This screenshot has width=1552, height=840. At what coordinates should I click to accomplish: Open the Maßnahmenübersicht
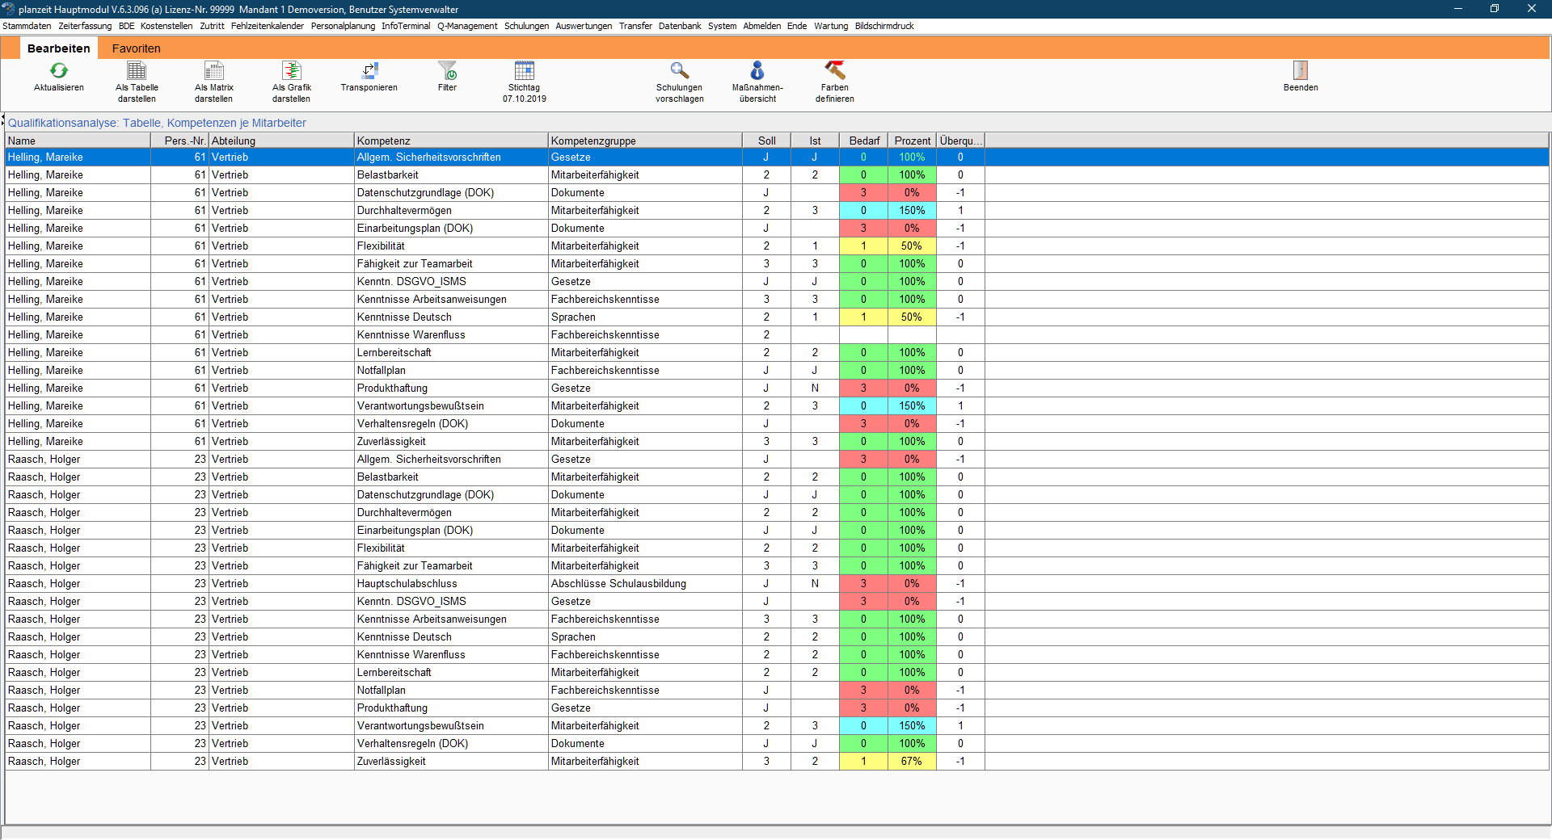tap(757, 71)
